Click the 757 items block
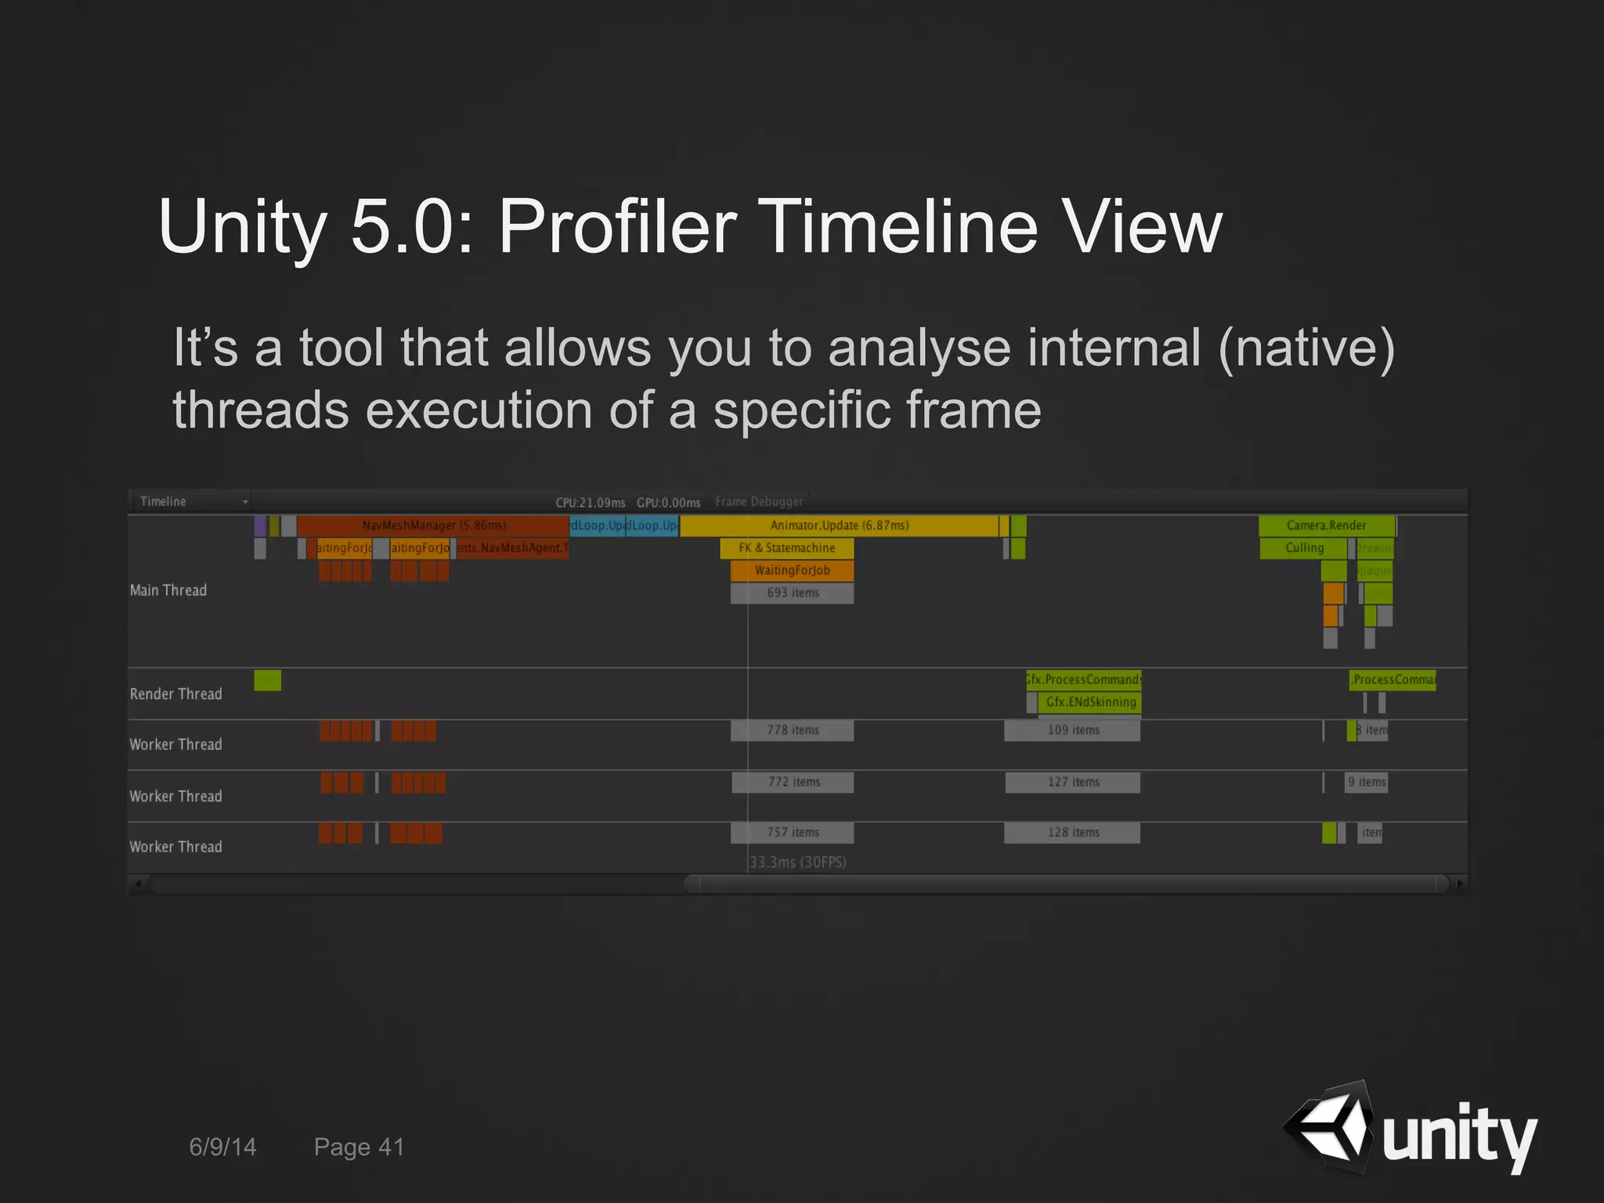Viewport: 1604px width, 1203px height. (x=792, y=833)
